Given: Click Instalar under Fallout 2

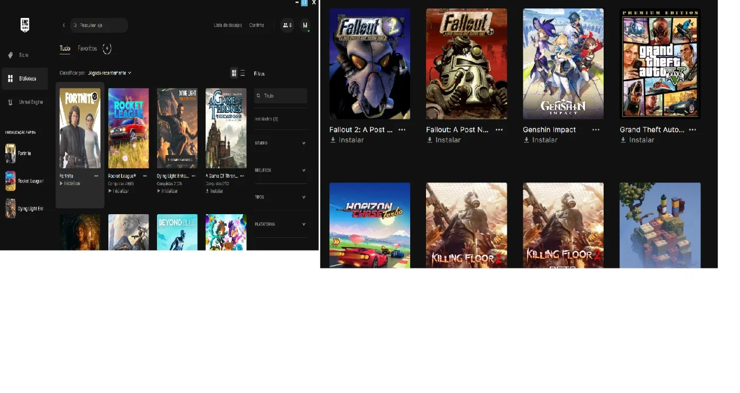Looking at the screenshot, I should click(347, 140).
